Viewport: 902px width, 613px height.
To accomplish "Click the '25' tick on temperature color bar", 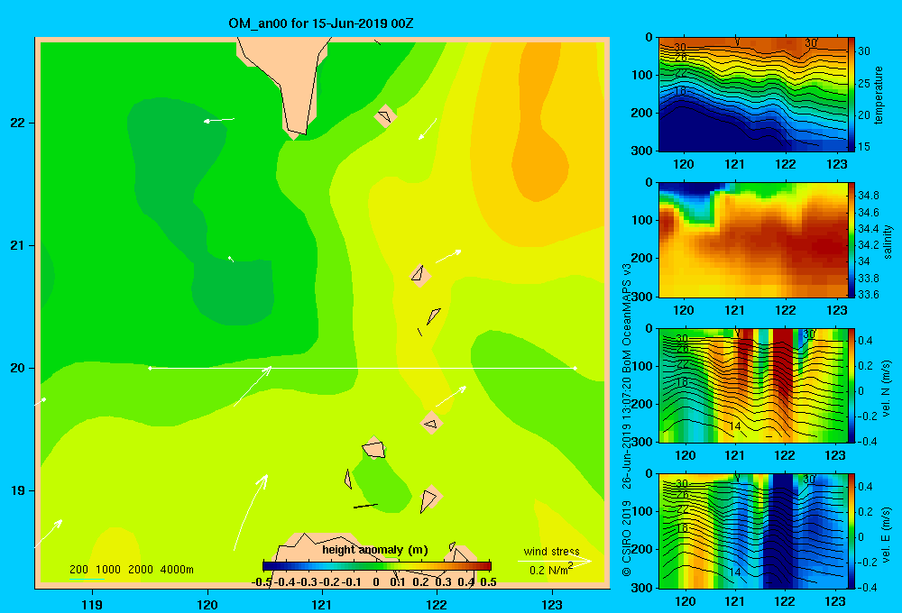I will (863, 83).
